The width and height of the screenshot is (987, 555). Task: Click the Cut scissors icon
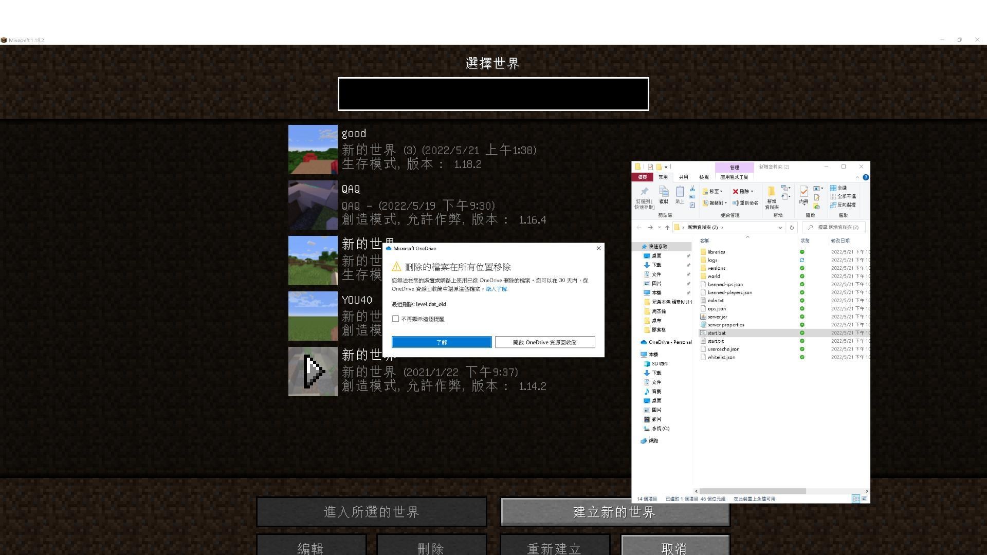[692, 189]
